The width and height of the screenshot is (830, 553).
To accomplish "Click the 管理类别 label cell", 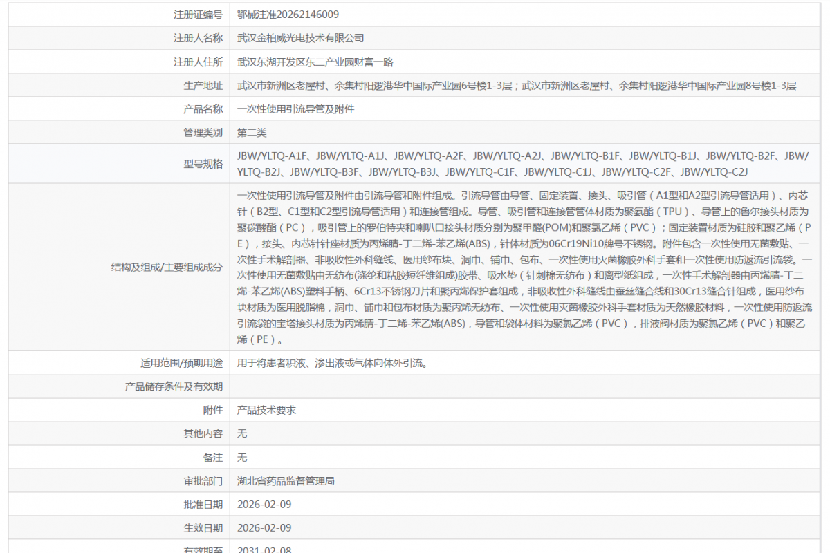I will 119,133.
